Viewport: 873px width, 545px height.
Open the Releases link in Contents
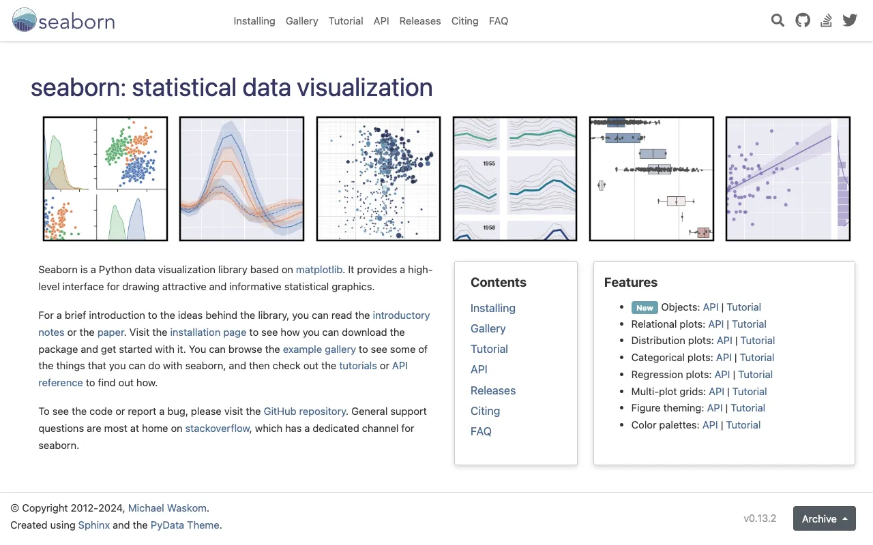[493, 390]
